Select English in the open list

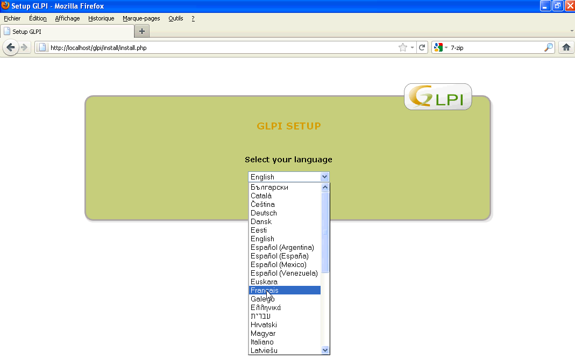pos(285,239)
